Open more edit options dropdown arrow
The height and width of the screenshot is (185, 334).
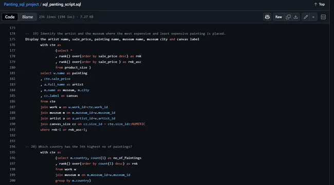(313, 17)
